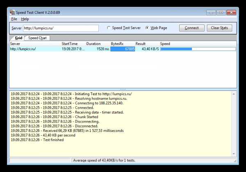Click the 'Connected.' log line
Viewport: 246px width, 172px height.
[52, 108]
